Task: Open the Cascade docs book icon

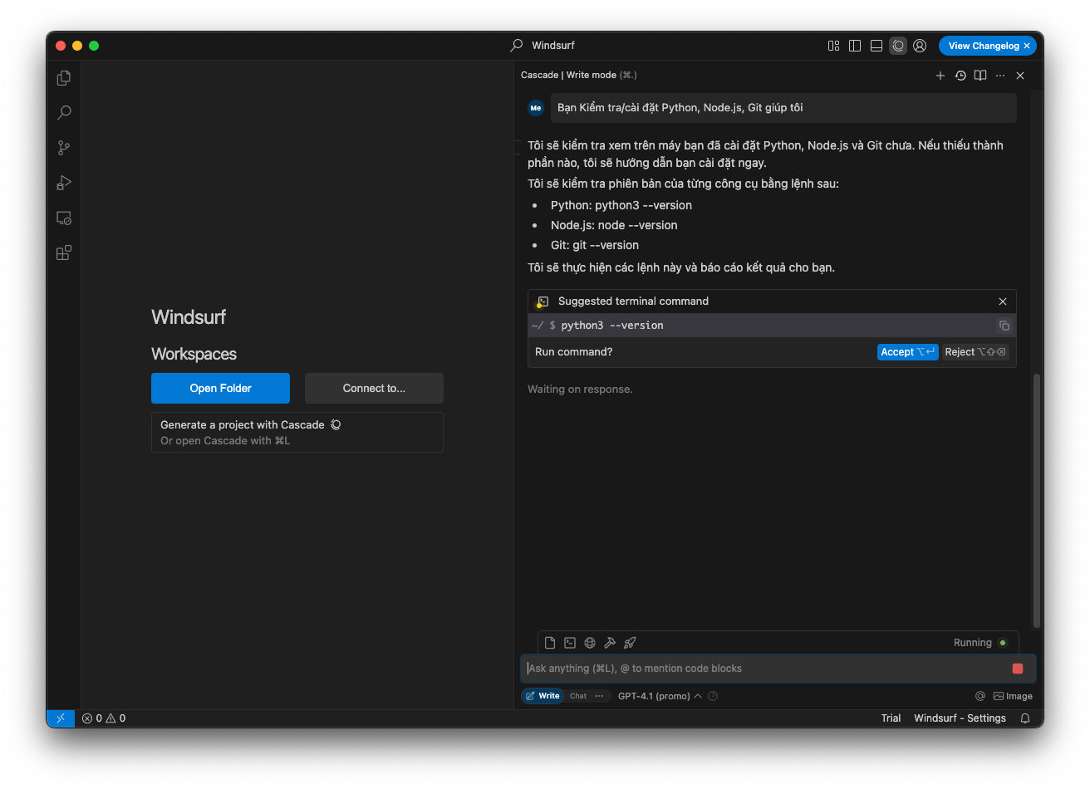Action: 980,76
